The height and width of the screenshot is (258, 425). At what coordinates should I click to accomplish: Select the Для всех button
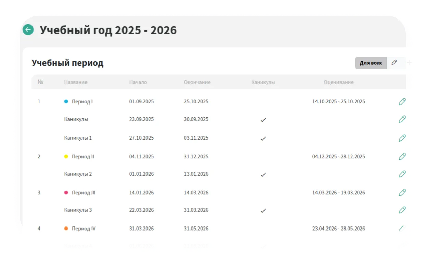click(371, 63)
